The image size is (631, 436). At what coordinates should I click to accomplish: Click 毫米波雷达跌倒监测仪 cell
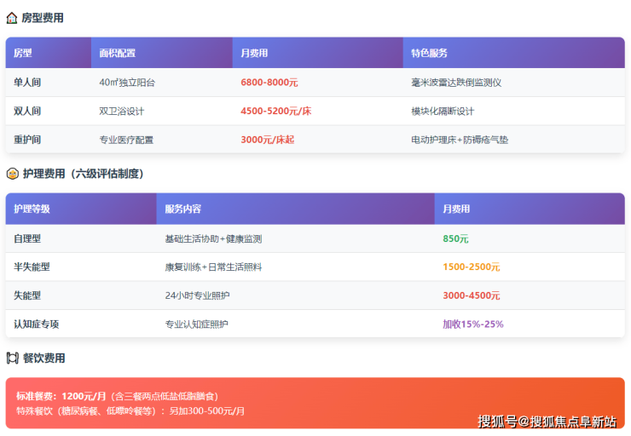pyautogui.click(x=456, y=83)
